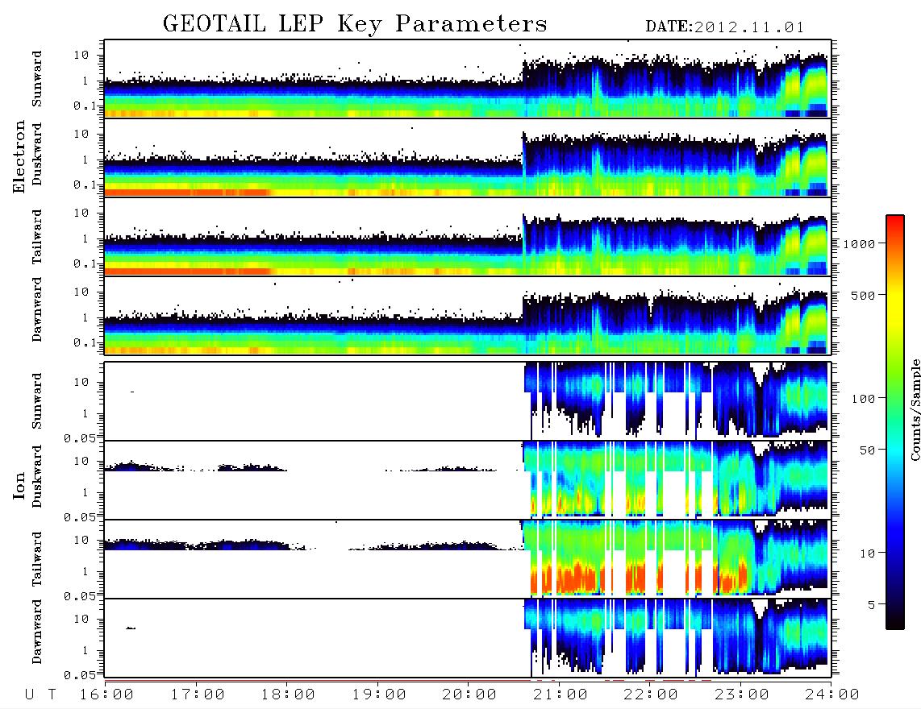Click the '1000' color bar tick label
The height and width of the screenshot is (709, 921).
[x=859, y=243]
